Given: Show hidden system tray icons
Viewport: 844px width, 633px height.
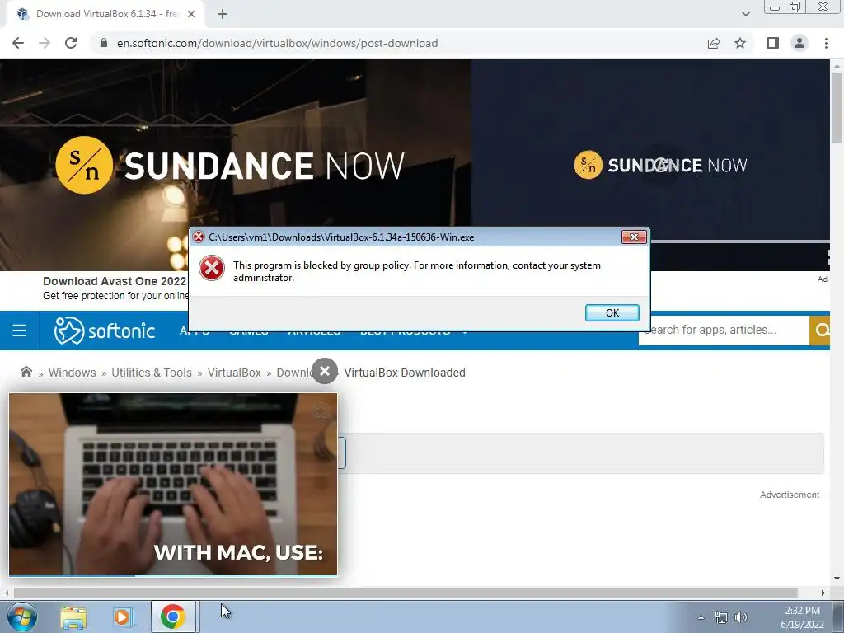Looking at the screenshot, I should [701, 617].
